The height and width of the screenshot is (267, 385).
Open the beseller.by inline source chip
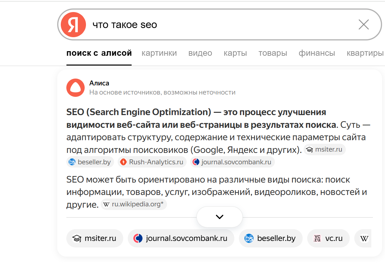pos(90,162)
